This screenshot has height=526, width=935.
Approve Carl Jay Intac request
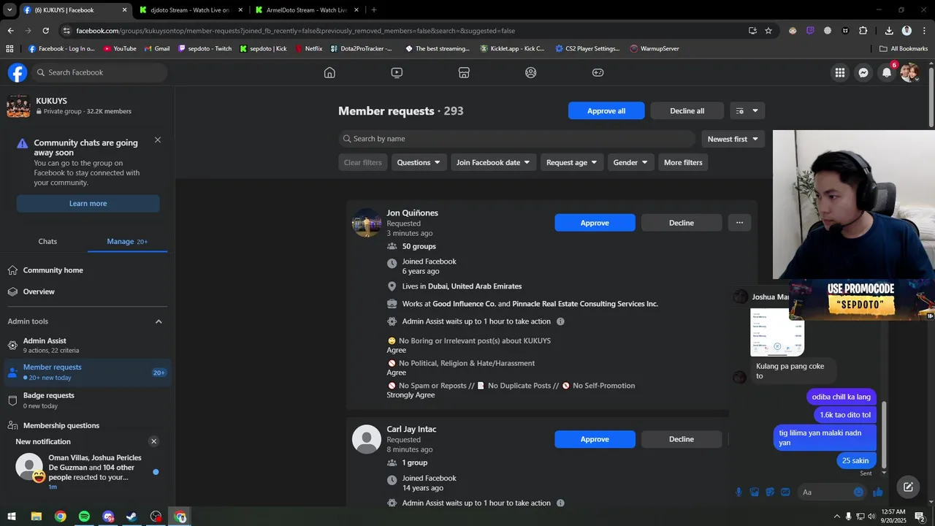coord(595,439)
